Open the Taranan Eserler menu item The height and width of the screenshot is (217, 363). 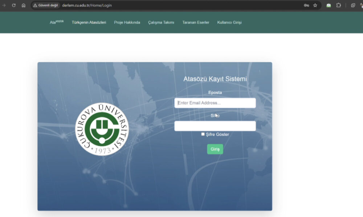point(196,22)
